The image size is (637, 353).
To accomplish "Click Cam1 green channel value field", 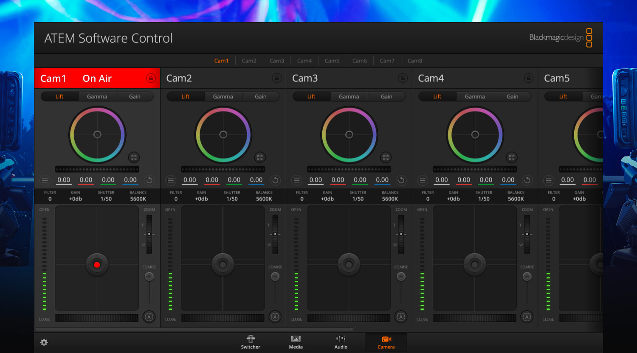I will pyautogui.click(x=108, y=179).
